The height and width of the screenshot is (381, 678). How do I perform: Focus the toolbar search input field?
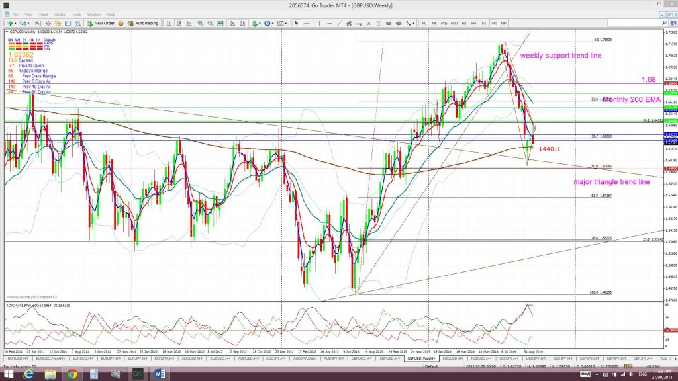pos(634,23)
